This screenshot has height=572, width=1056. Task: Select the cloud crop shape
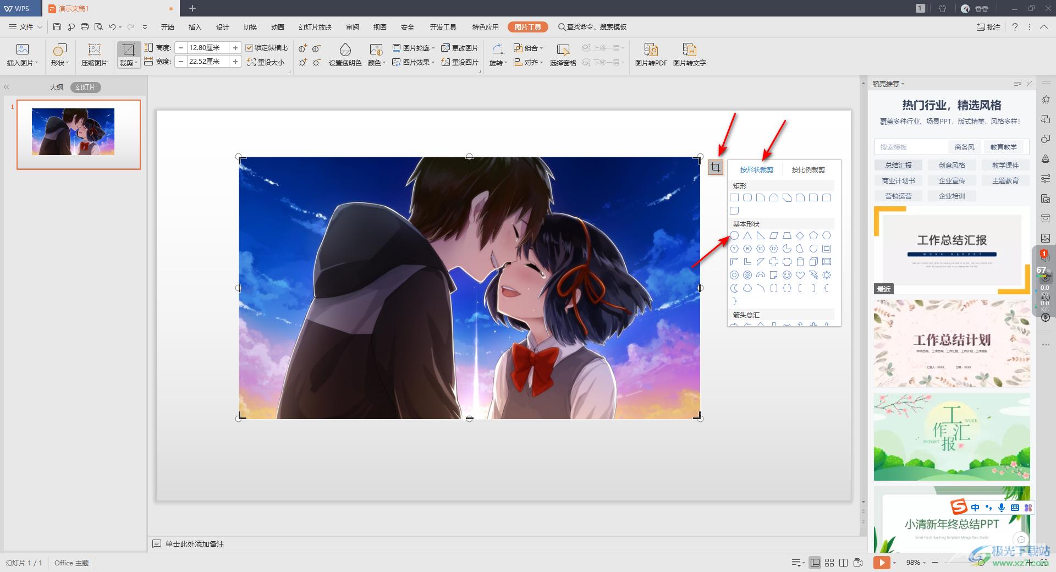point(747,288)
